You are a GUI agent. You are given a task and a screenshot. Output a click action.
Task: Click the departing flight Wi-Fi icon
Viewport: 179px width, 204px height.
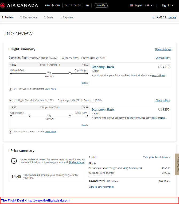coord(70,73)
